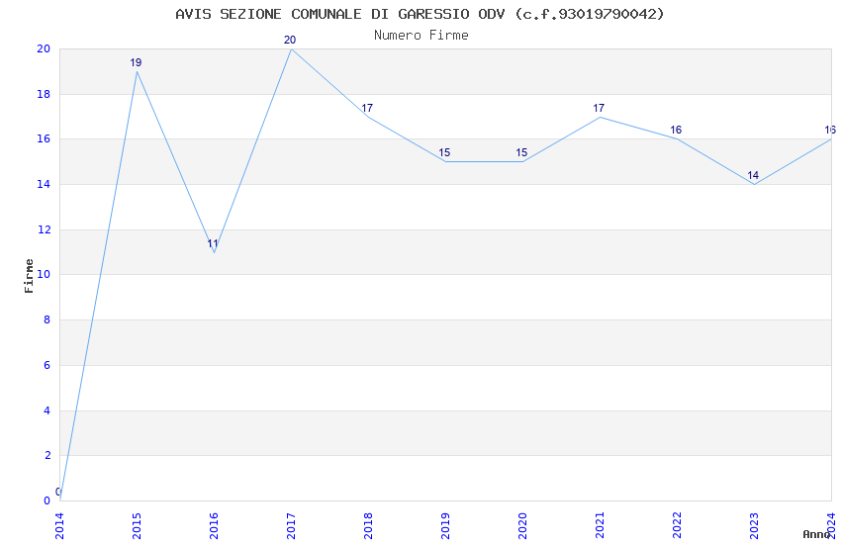Click the data label 15 for 2019
This screenshot has height=544, width=841.
(x=444, y=152)
